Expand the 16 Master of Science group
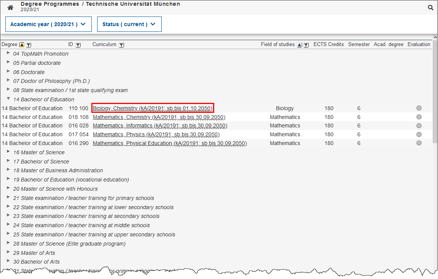438x279 pixels. 8,152
